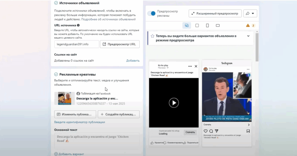The image size is (297, 156).
Task: Click the source URL input field
Action: tap(76, 44)
